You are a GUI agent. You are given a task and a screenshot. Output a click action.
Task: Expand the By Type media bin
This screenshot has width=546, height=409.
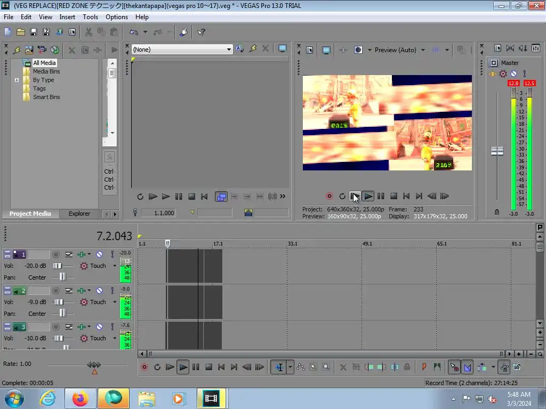click(x=17, y=80)
